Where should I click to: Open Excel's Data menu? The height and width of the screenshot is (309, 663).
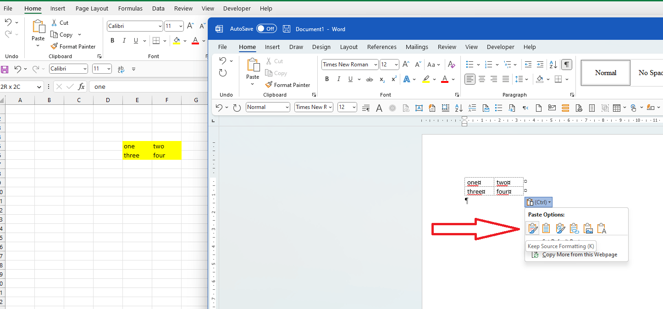(x=158, y=8)
